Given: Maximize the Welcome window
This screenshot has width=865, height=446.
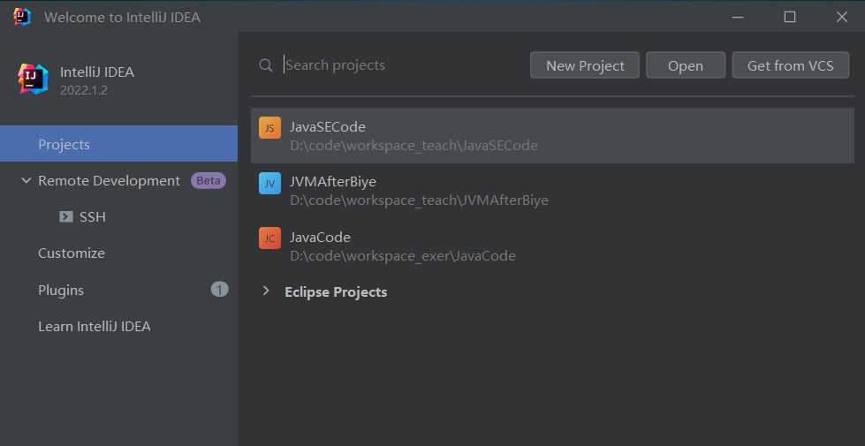Looking at the screenshot, I should [x=790, y=17].
